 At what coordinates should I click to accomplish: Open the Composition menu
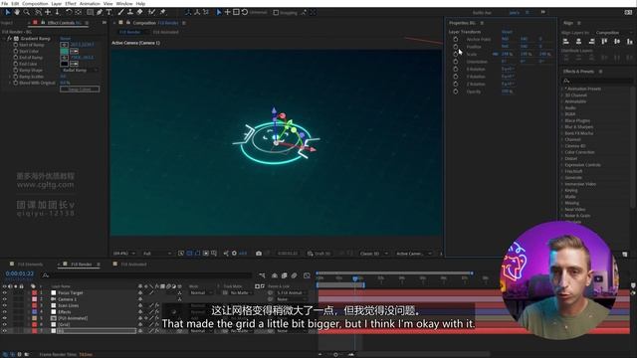coord(35,3)
